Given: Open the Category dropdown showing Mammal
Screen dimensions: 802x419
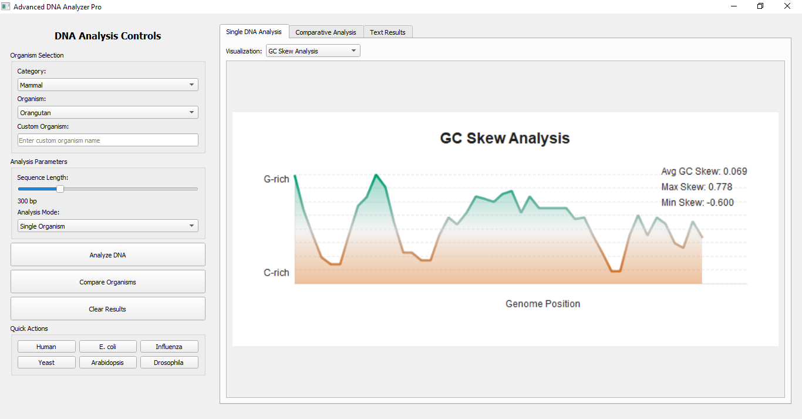Looking at the screenshot, I should coord(107,85).
